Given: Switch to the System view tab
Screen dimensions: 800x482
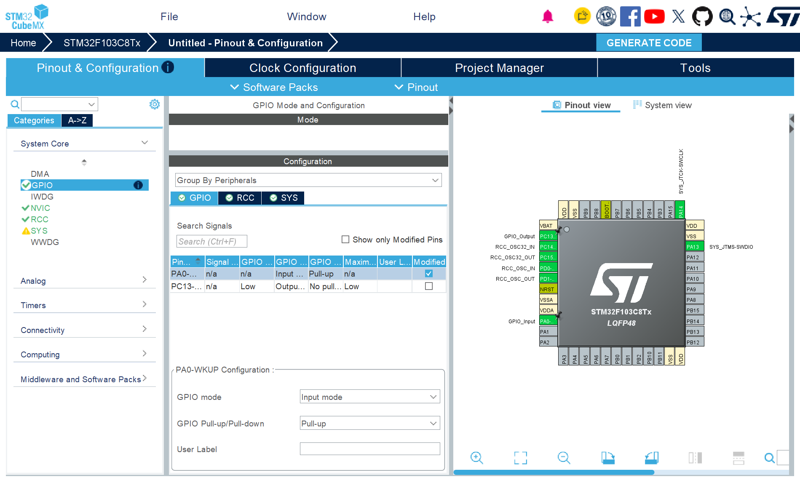Looking at the screenshot, I should (662, 105).
